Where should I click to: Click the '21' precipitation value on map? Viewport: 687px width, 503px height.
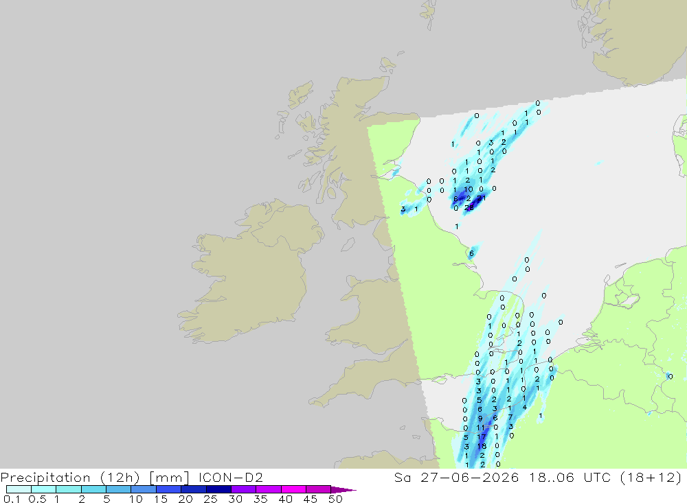[481, 198]
